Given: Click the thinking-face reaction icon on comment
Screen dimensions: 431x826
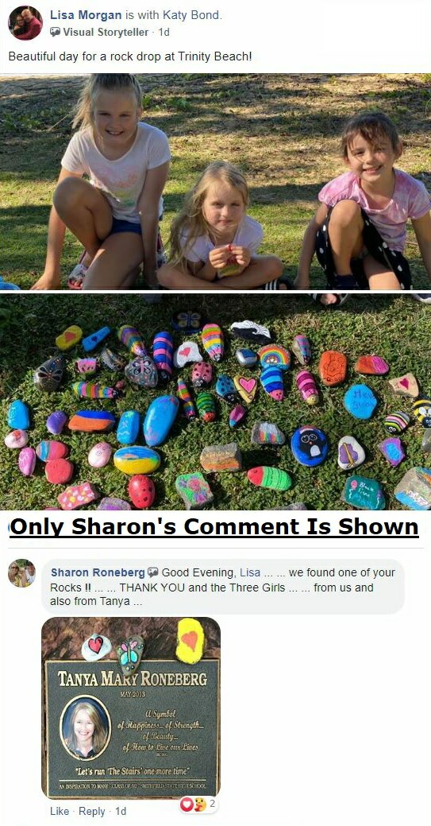Looking at the screenshot, I should point(199,805).
